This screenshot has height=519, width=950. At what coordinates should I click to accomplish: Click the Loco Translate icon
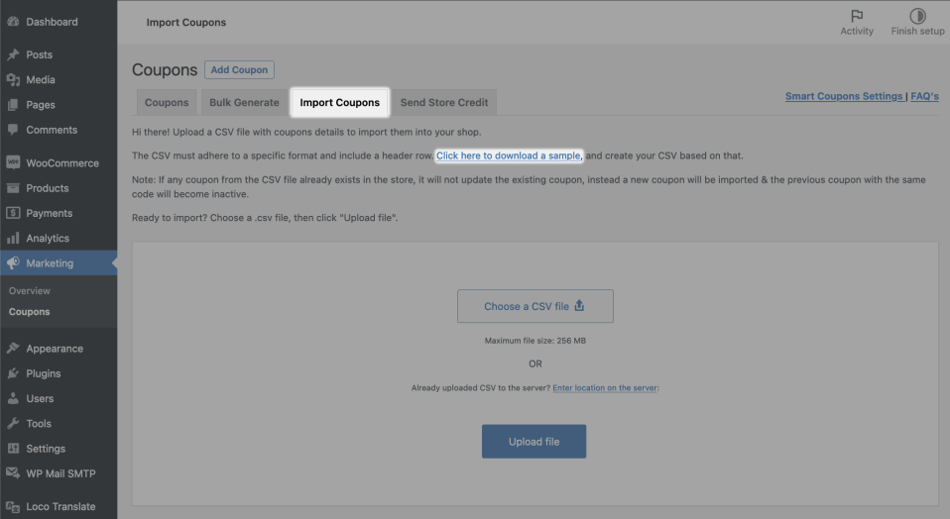(13, 507)
